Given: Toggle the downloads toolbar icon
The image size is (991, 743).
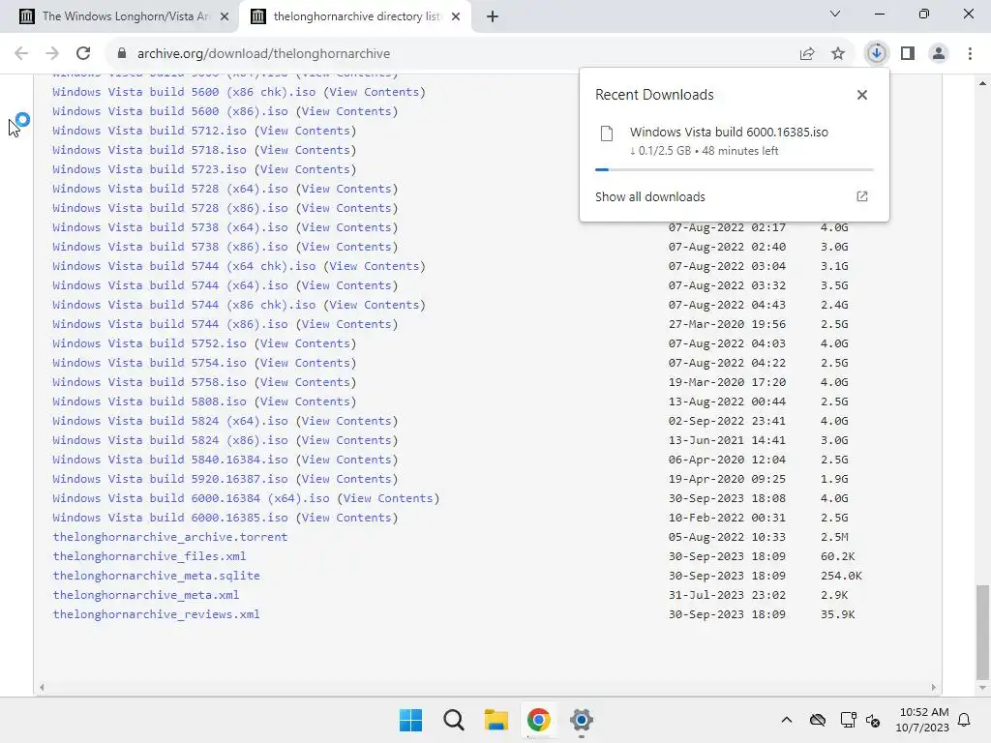Looking at the screenshot, I should point(877,54).
